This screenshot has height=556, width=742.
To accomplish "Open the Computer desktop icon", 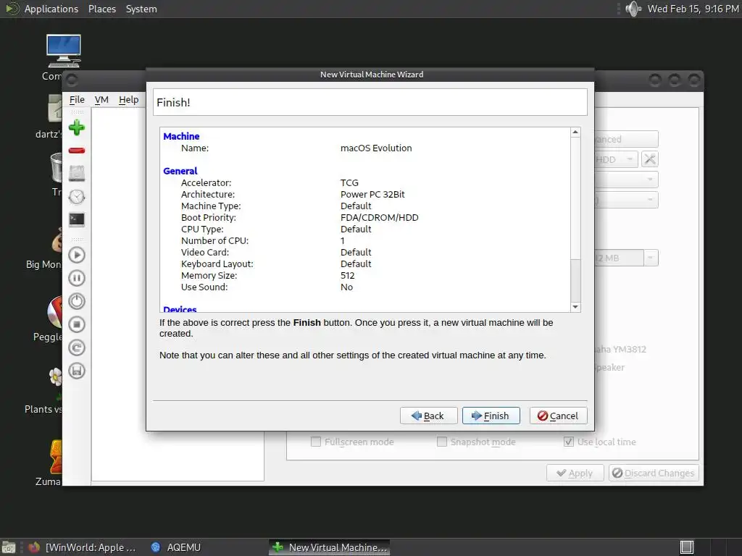I will pyautogui.click(x=63, y=51).
